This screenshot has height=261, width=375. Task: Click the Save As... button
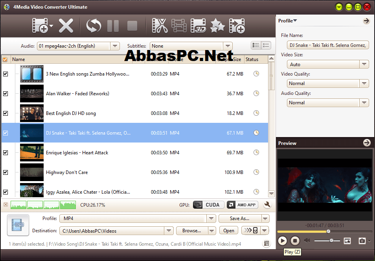(x=240, y=218)
